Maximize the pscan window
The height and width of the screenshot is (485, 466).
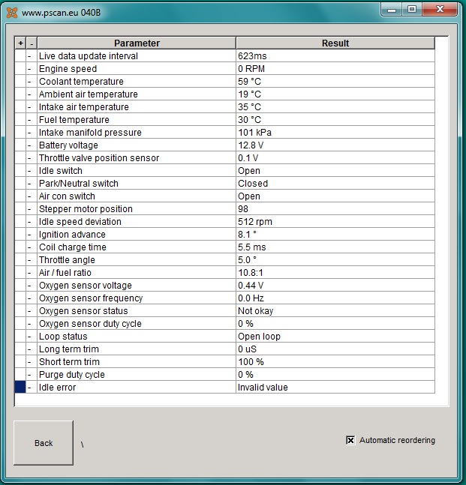[412, 10]
